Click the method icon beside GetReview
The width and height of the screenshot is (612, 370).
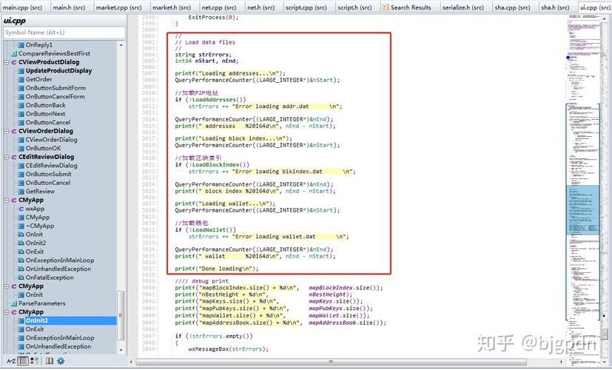click(x=21, y=191)
